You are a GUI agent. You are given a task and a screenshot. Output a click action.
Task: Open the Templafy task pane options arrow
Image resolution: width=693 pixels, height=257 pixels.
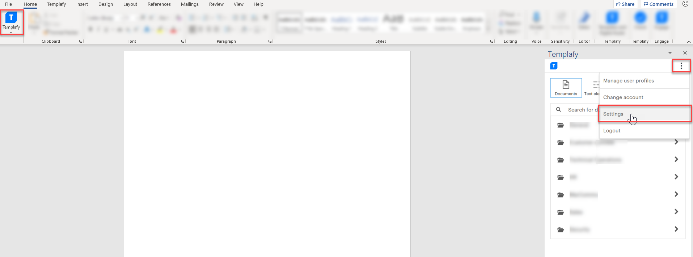(x=670, y=53)
